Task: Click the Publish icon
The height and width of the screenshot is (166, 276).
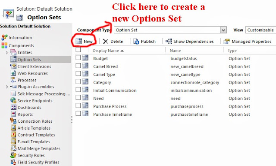Action: pyautogui.click(x=136, y=41)
